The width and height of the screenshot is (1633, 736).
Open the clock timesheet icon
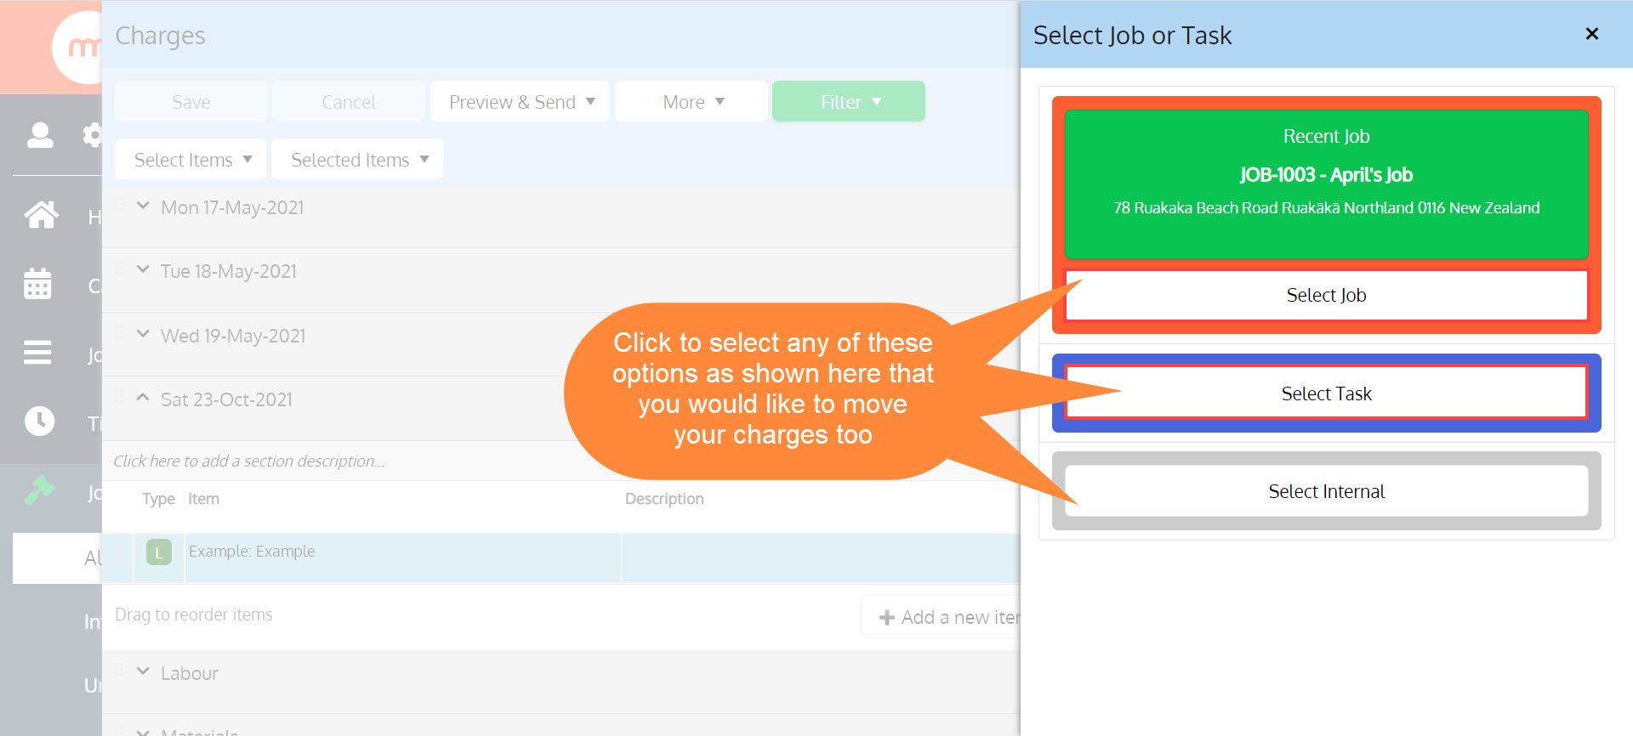[39, 421]
